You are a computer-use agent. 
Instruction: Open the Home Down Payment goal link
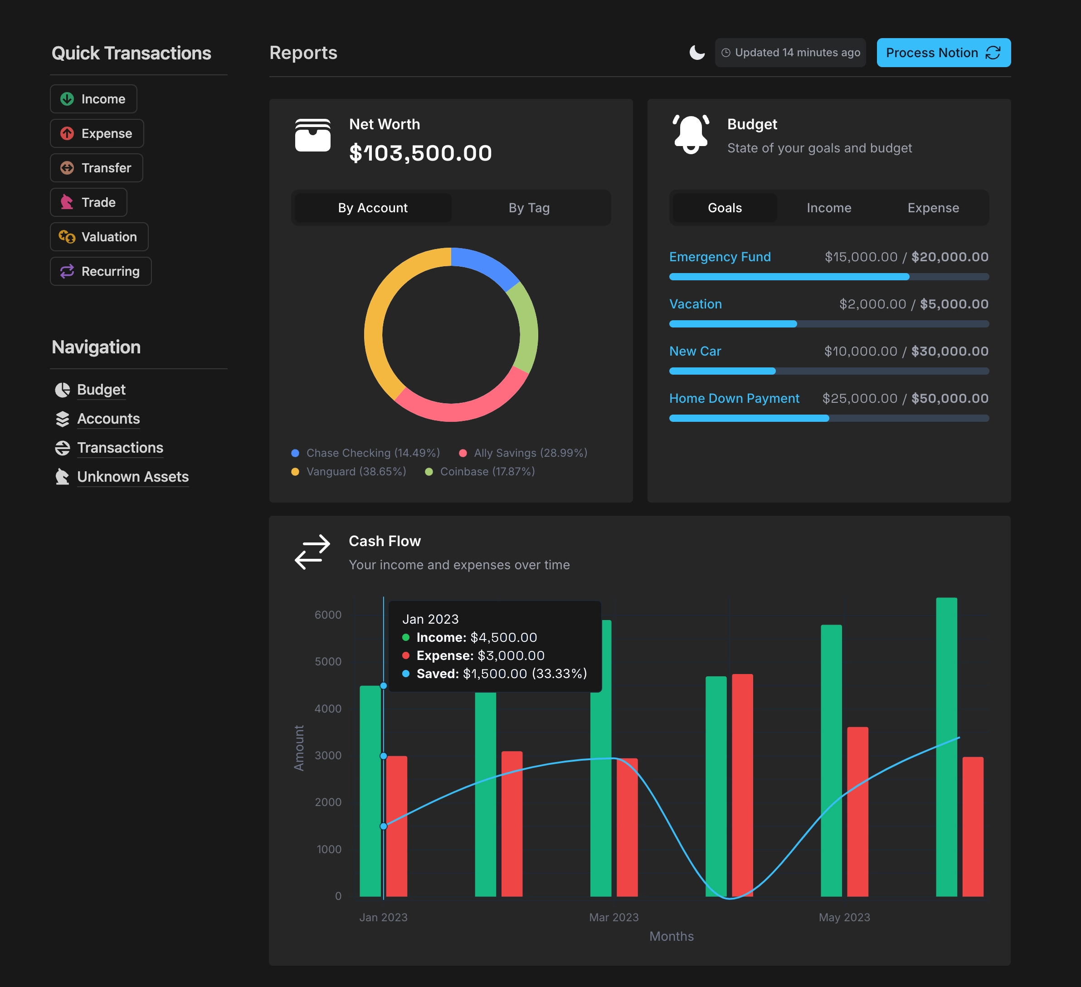tap(734, 398)
